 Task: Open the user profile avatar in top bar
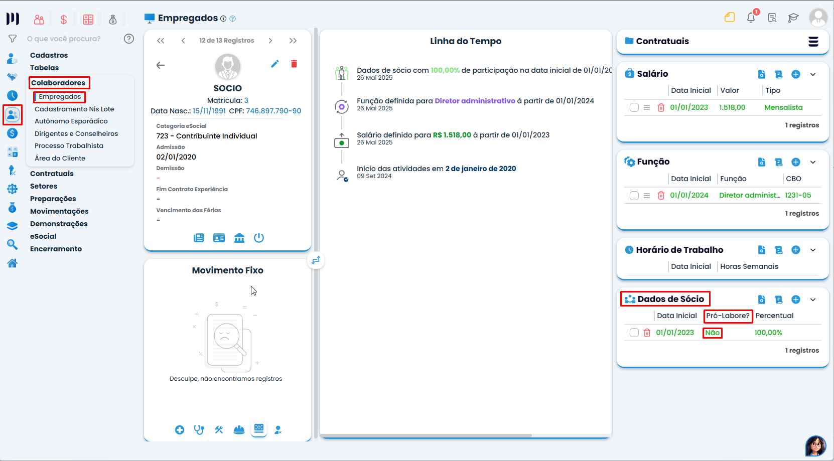(x=818, y=18)
